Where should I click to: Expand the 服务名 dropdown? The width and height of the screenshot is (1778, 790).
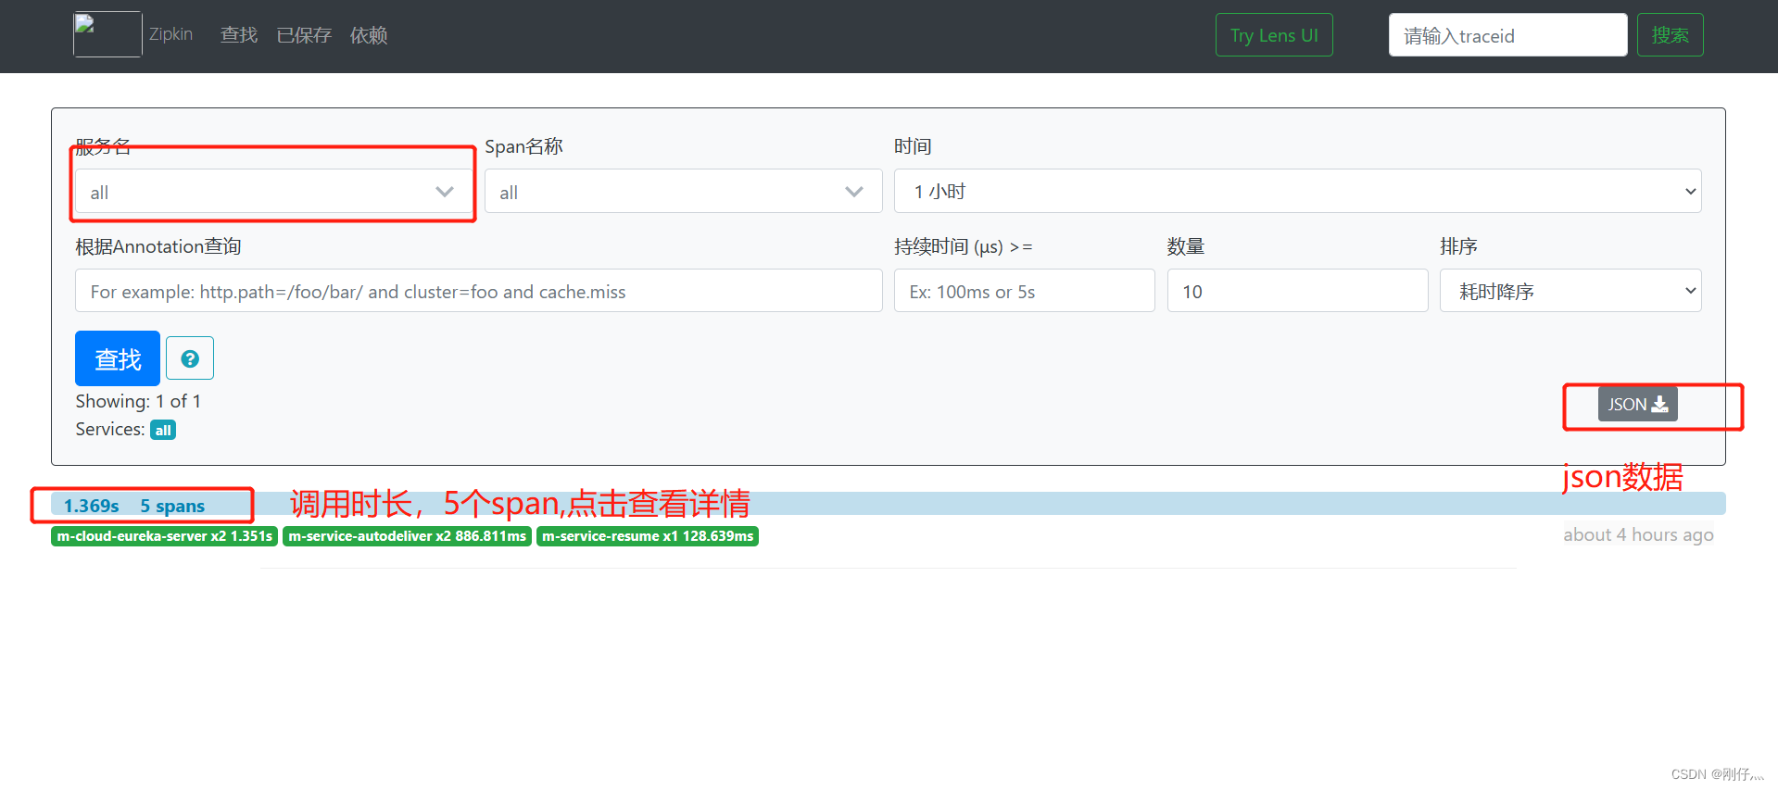point(272,192)
